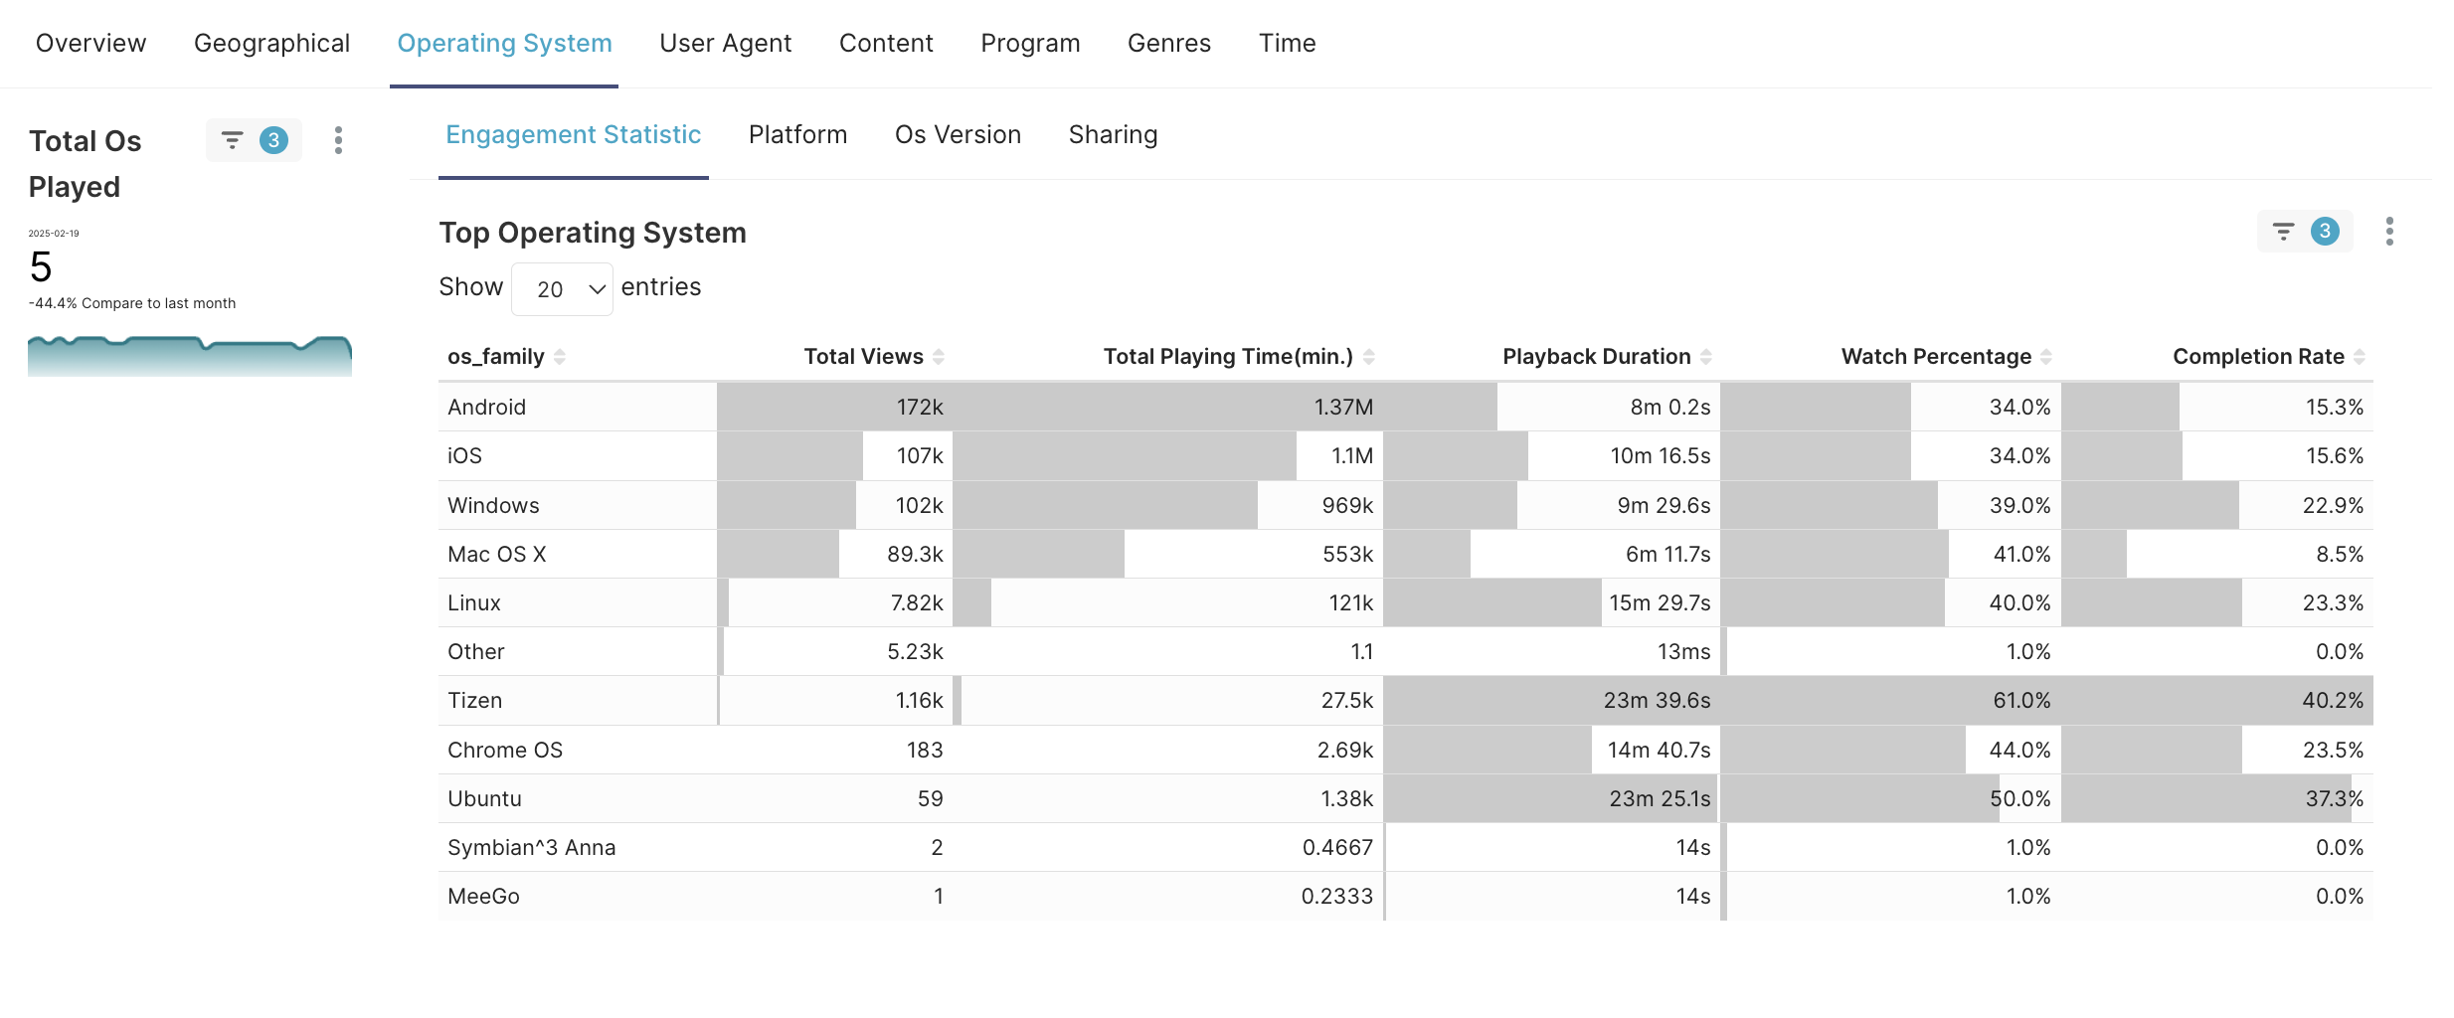Click the Playback Duration column header
Viewport: 2454px width, 1018px height.
1596,357
